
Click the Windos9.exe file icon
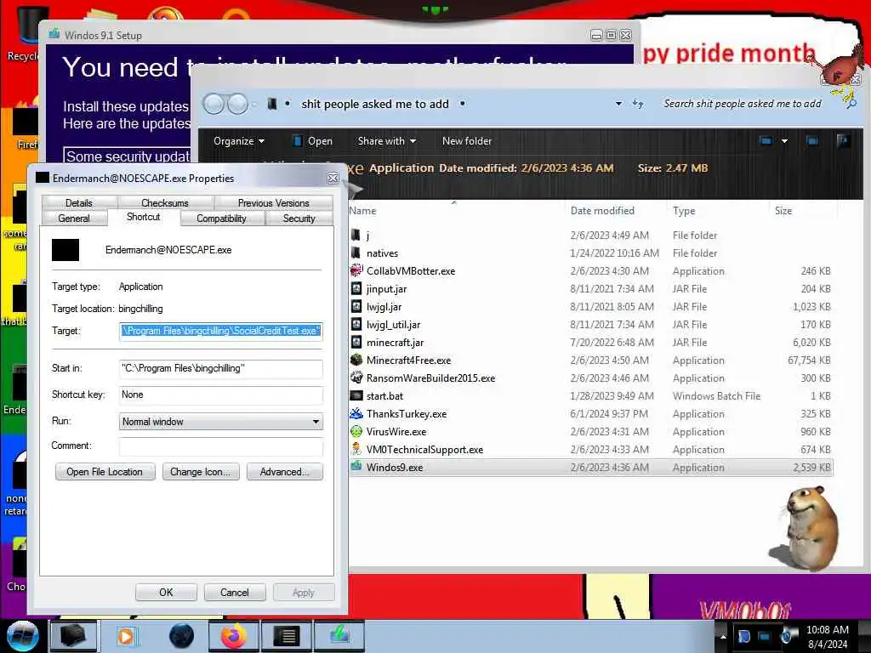click(356, 467)
